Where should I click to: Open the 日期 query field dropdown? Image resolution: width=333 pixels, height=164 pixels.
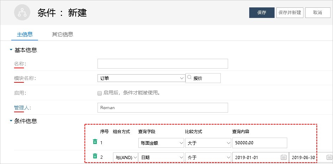click(x=161, y=157)
